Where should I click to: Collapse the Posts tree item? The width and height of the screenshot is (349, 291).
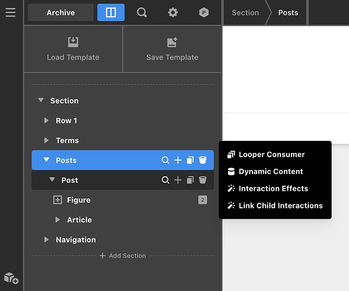47,160
